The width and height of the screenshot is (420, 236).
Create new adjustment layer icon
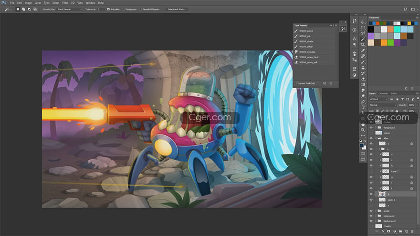click(395, 231)
